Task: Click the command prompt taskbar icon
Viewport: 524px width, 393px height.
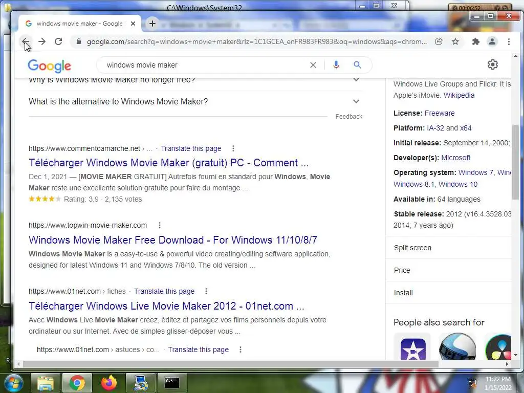Action: (x=172, y=383)
